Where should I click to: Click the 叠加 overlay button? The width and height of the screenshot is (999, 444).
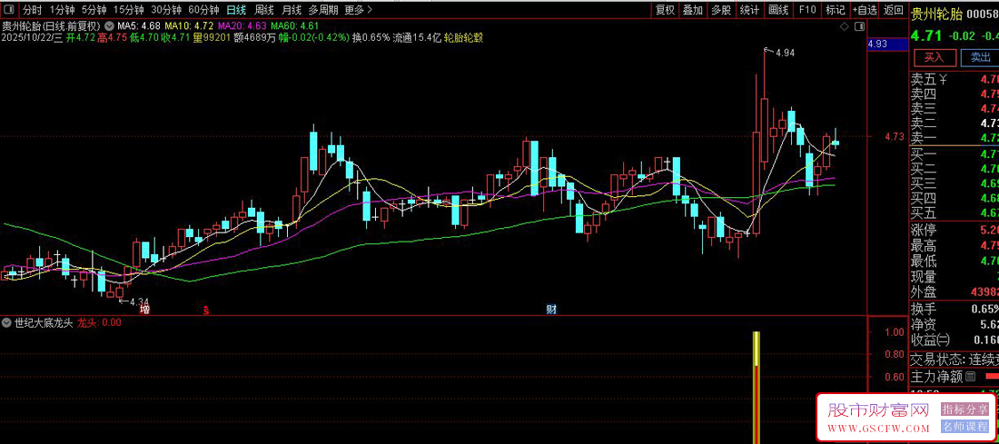coord(693,10)
